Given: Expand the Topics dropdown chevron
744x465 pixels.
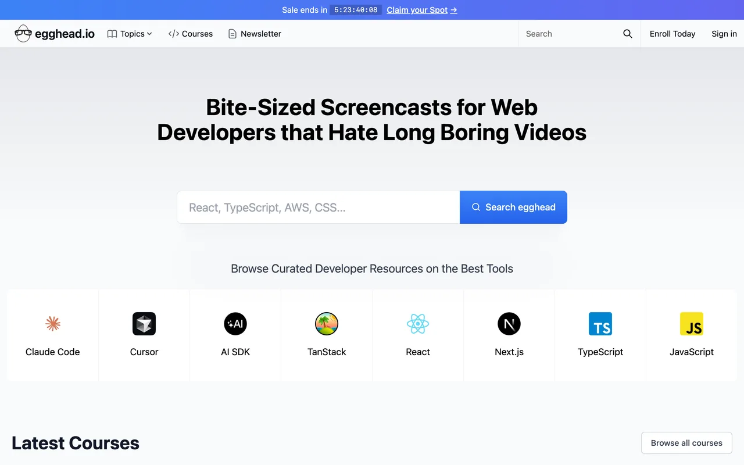Looking at the screenshot, I should tap(149, 34).
